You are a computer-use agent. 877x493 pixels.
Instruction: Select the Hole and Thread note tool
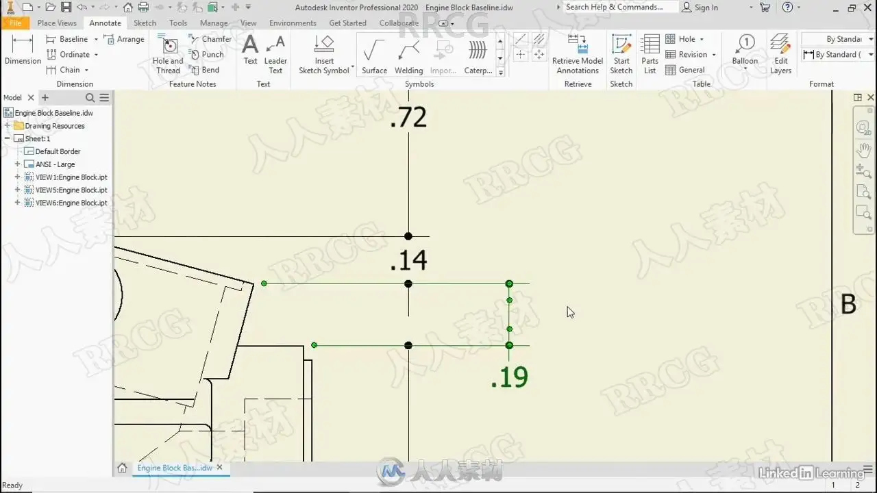pyautogui.click(x=168, y=55)
